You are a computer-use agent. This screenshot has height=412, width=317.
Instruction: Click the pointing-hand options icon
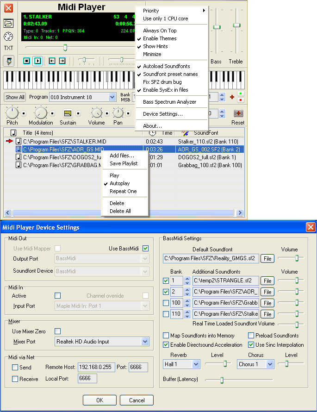click(9, 61)
